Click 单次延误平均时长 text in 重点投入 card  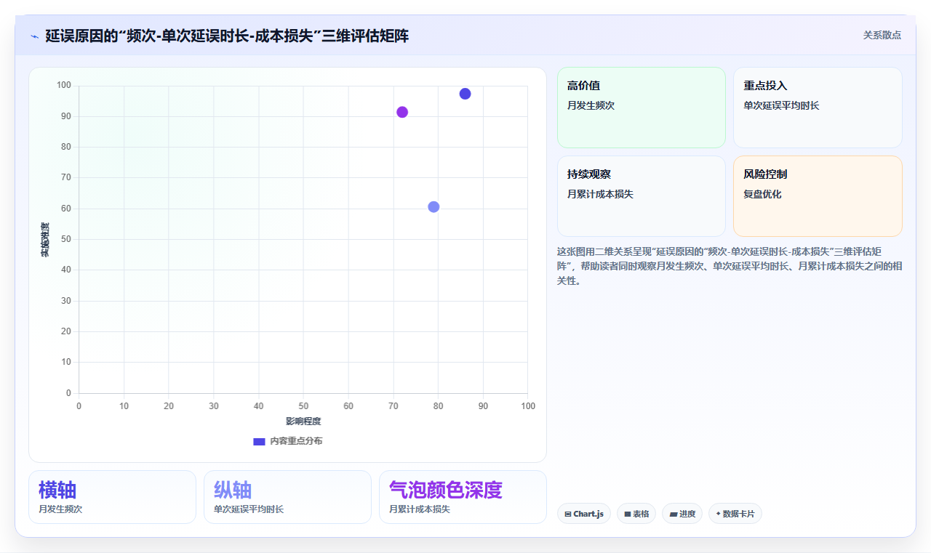[x=781, y=105]
